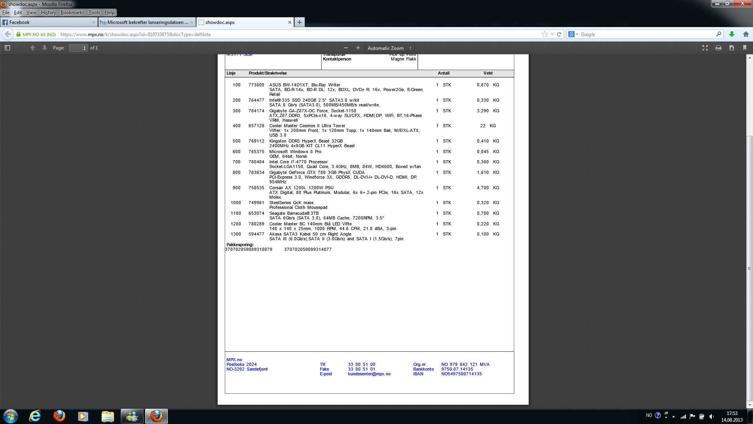Image resolution: width=753 pixels, height=424 pixels.
Task: Select the showdoc.aspx tab
Action: click(x=245, y=22)
